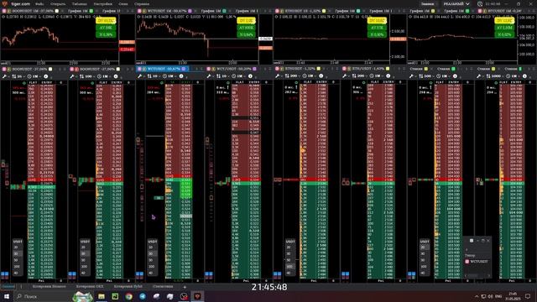
Task: Open the Справка menu
Action: [x=142, y=4]
